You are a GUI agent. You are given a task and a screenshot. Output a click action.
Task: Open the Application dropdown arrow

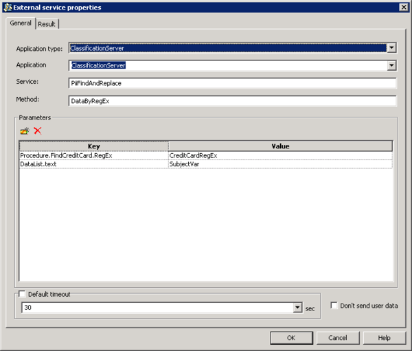tap(391, 65)
